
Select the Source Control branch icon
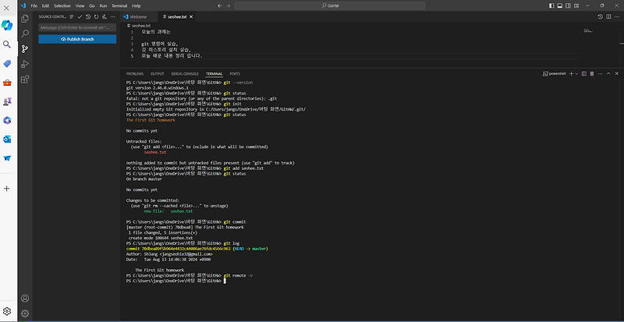click(25, 49)
